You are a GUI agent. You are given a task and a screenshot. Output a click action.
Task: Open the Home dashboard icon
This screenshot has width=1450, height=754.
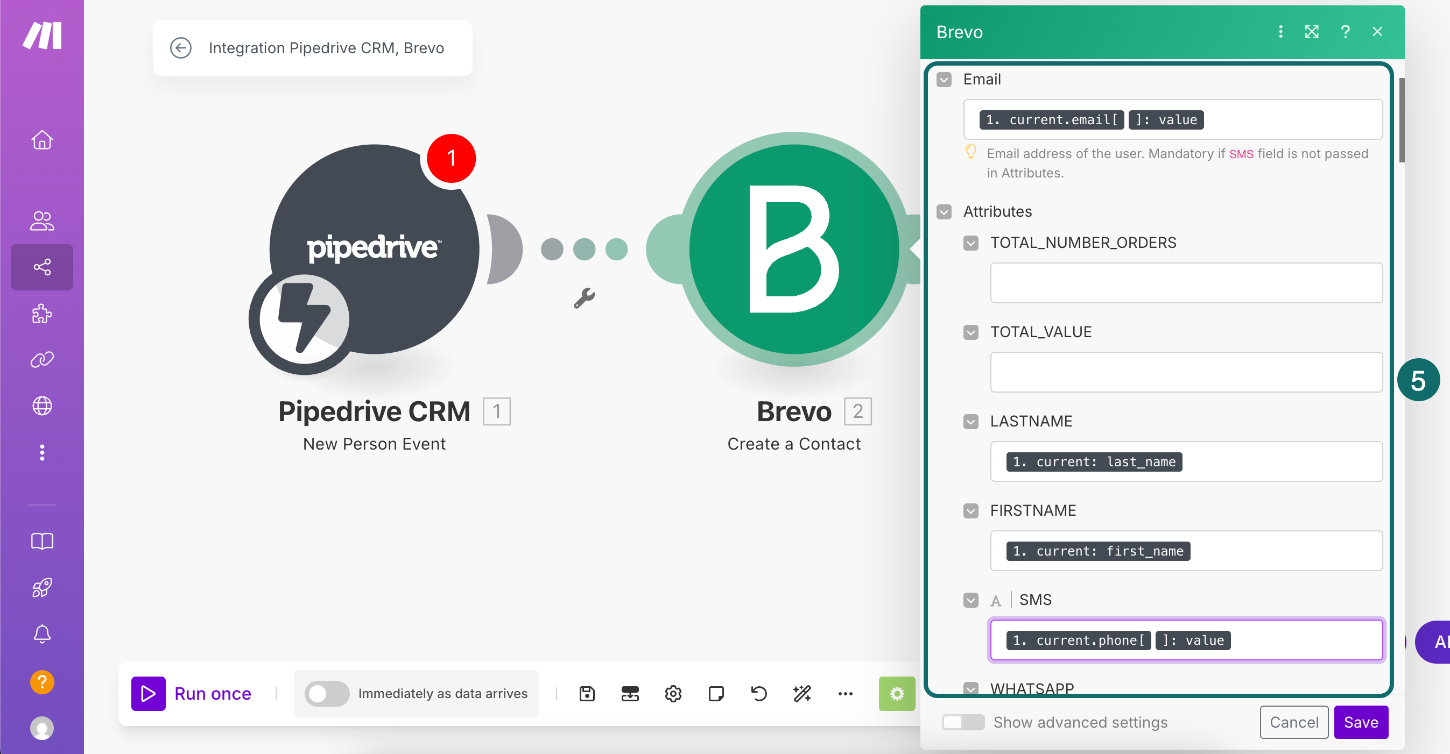[42, 139]
